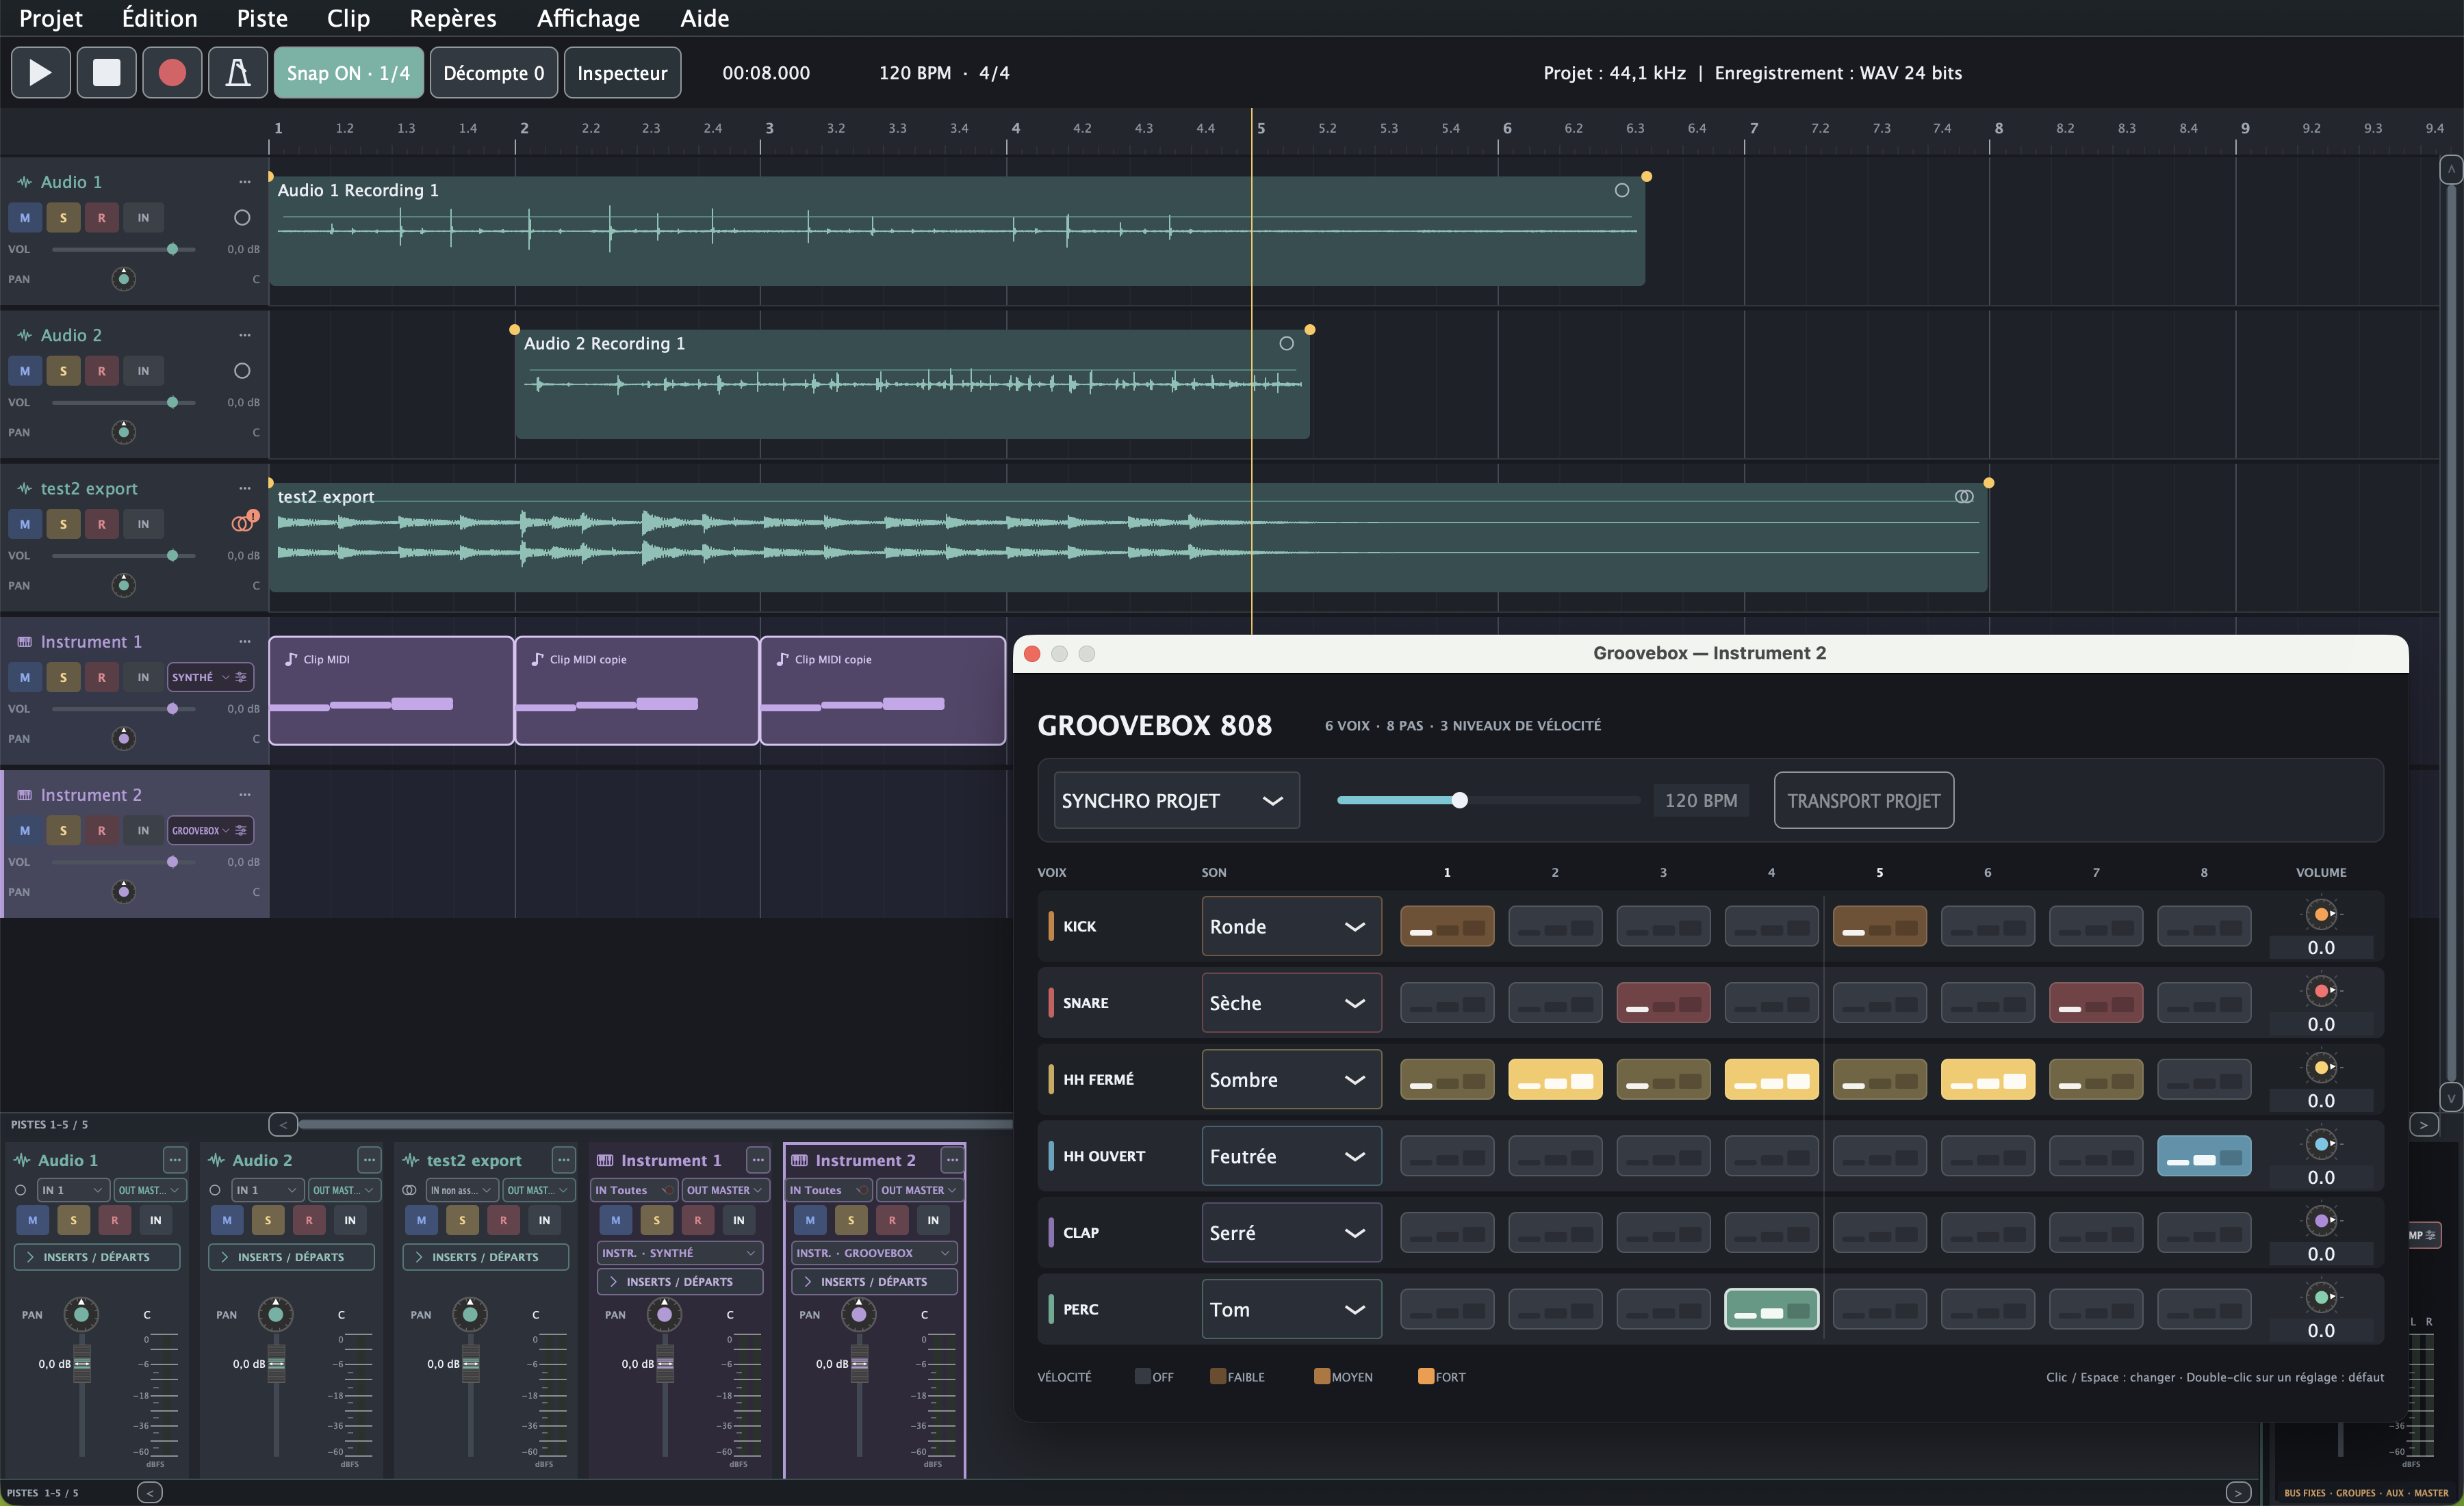The width and height of the screenshot is (2464, 1506).
Task: Enable input monitoring on Instrument 1 track header
Action: point(143,676)
